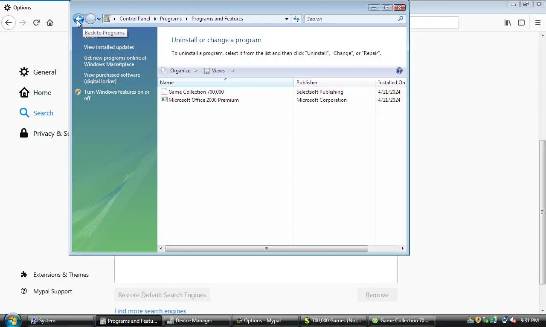Click the Game Collection 700,000 program icon

(164, 92)
